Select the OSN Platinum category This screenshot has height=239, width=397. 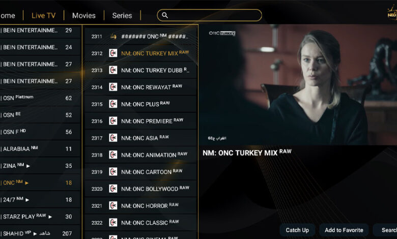tap(40, 98)
